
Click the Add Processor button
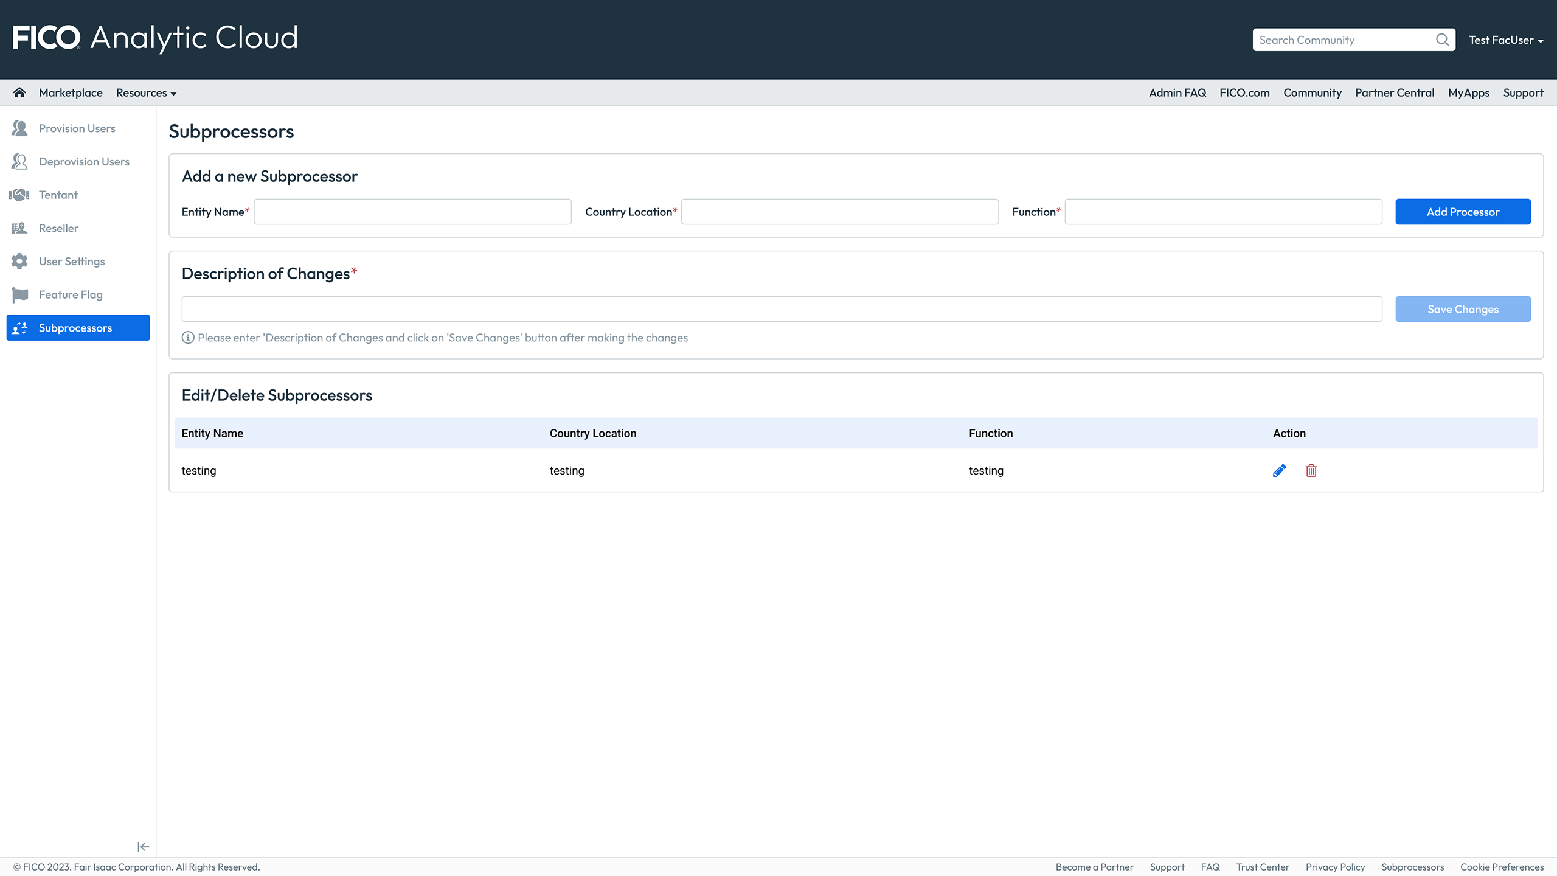click(1463, 212)
